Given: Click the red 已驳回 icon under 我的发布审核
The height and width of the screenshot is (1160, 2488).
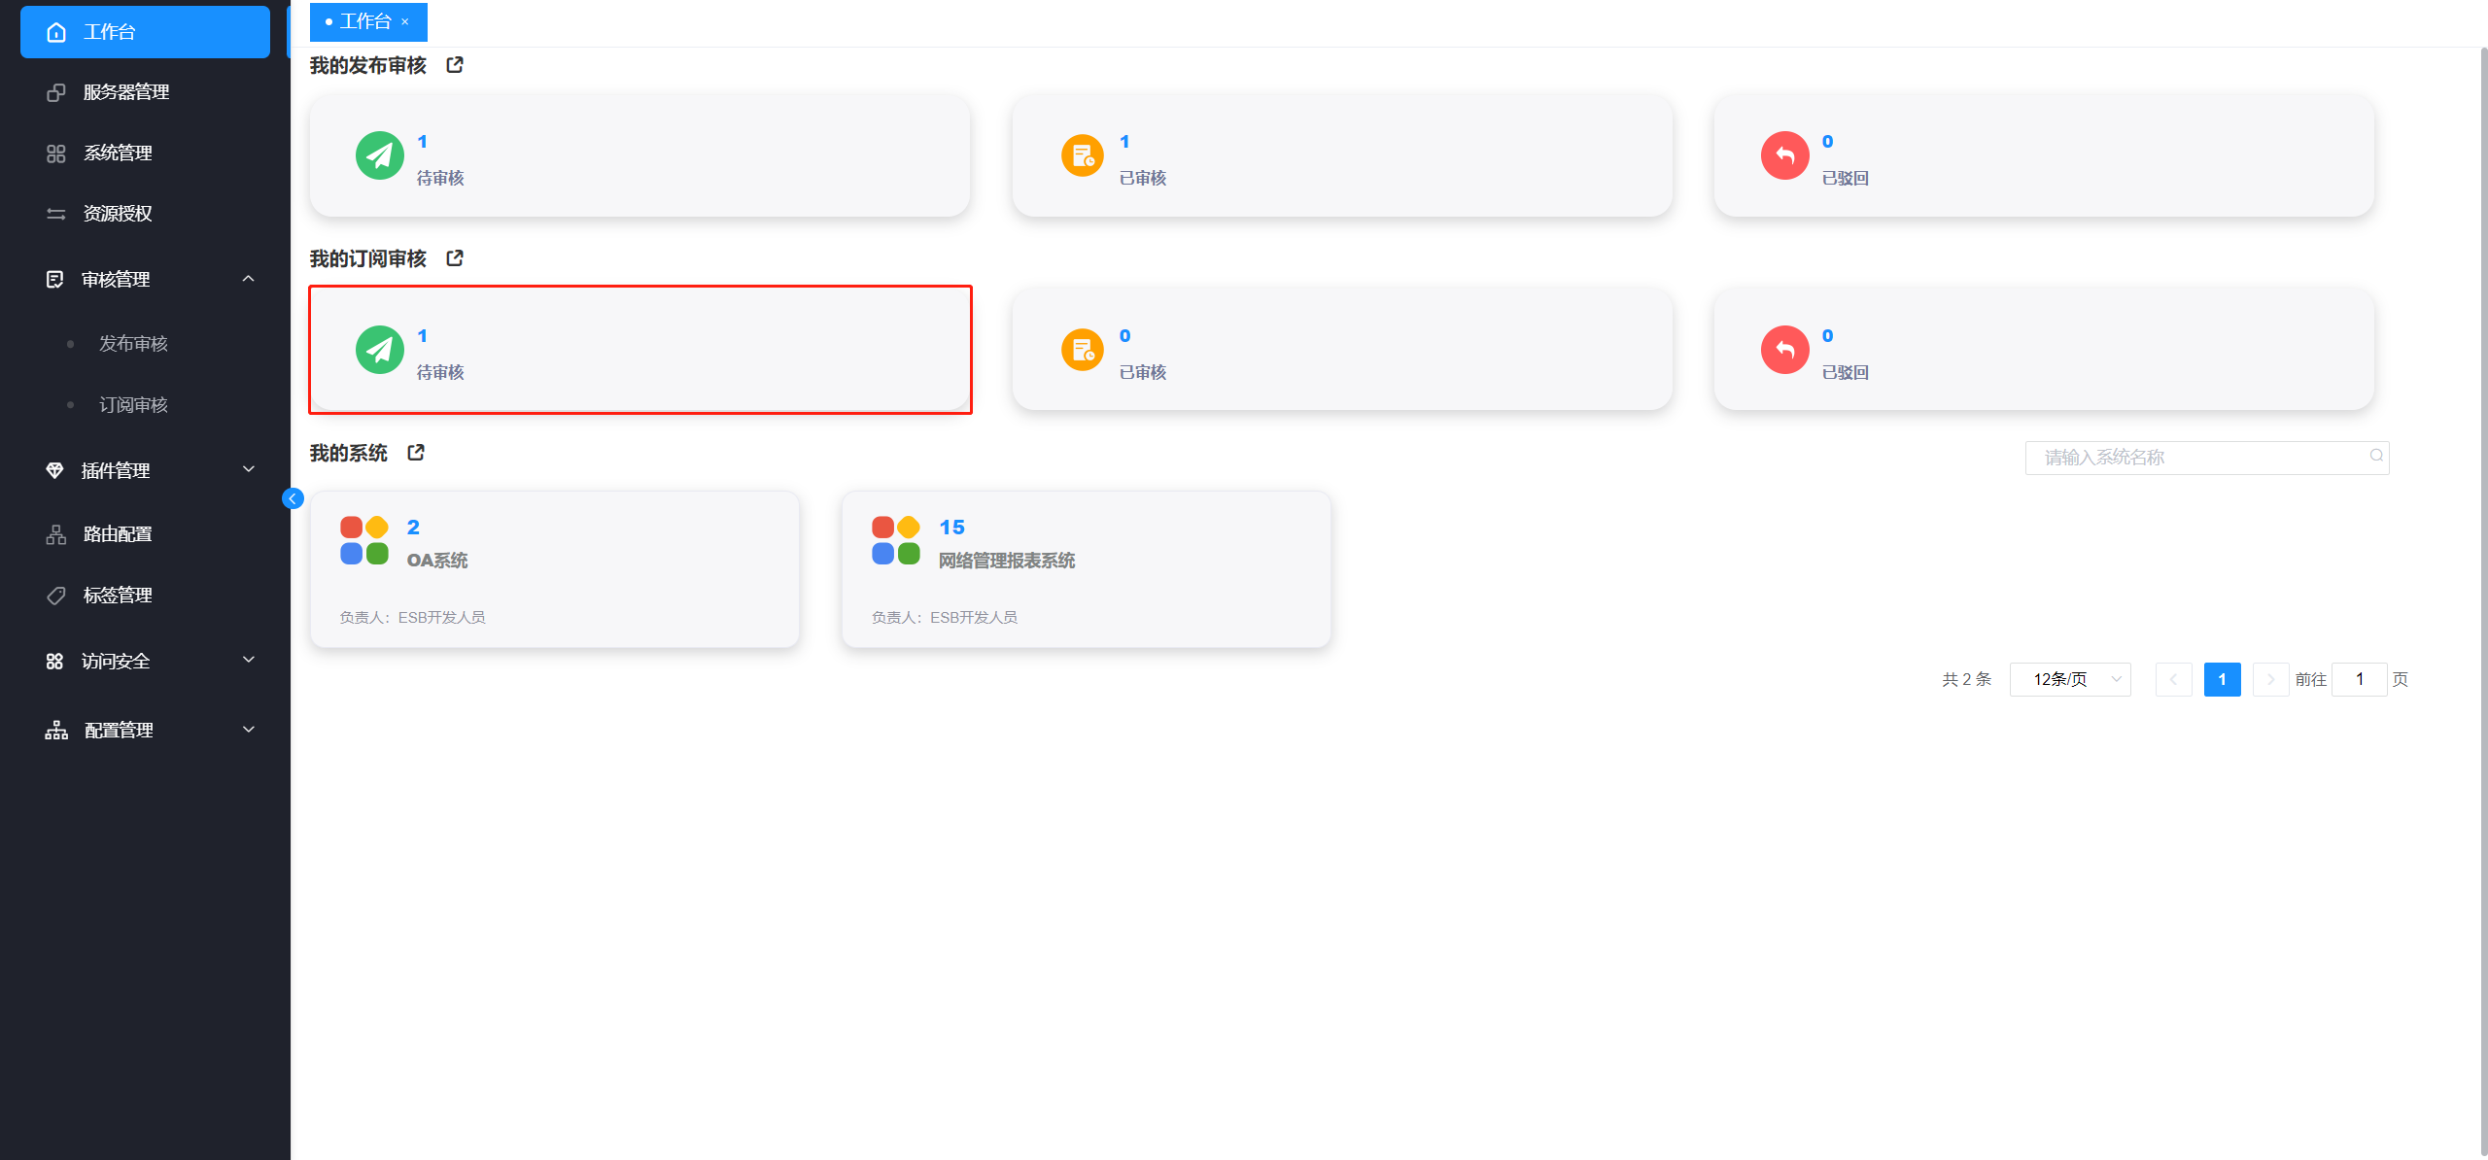Looking at the screenshot, I should click(1785, 155).
